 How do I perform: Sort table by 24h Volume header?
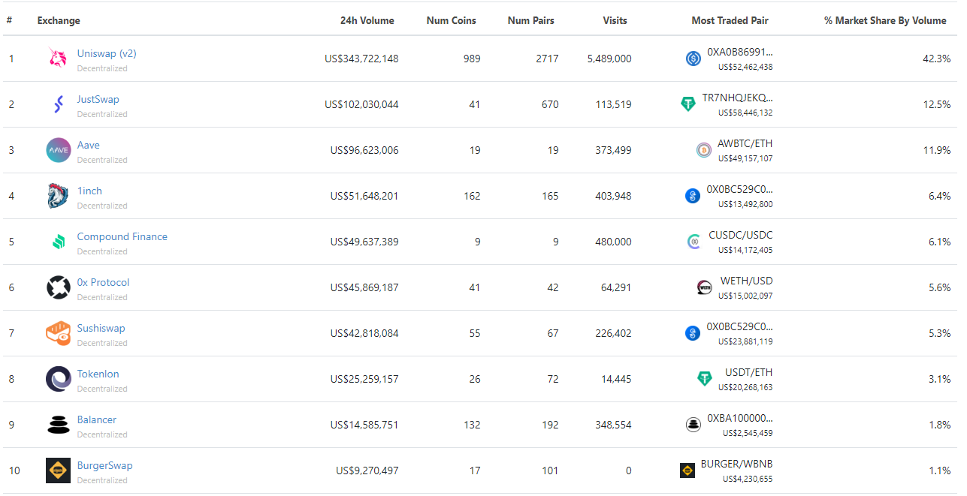[367, 20]
